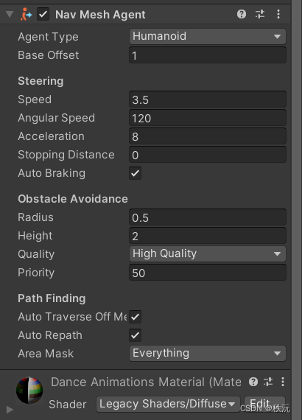
Task: Disable the Nav Mesh Agent component checkbox
Action: click(43, 15)
